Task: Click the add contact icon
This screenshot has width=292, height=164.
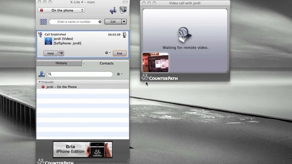Action: pyautogui.click(x=42, y=74)
